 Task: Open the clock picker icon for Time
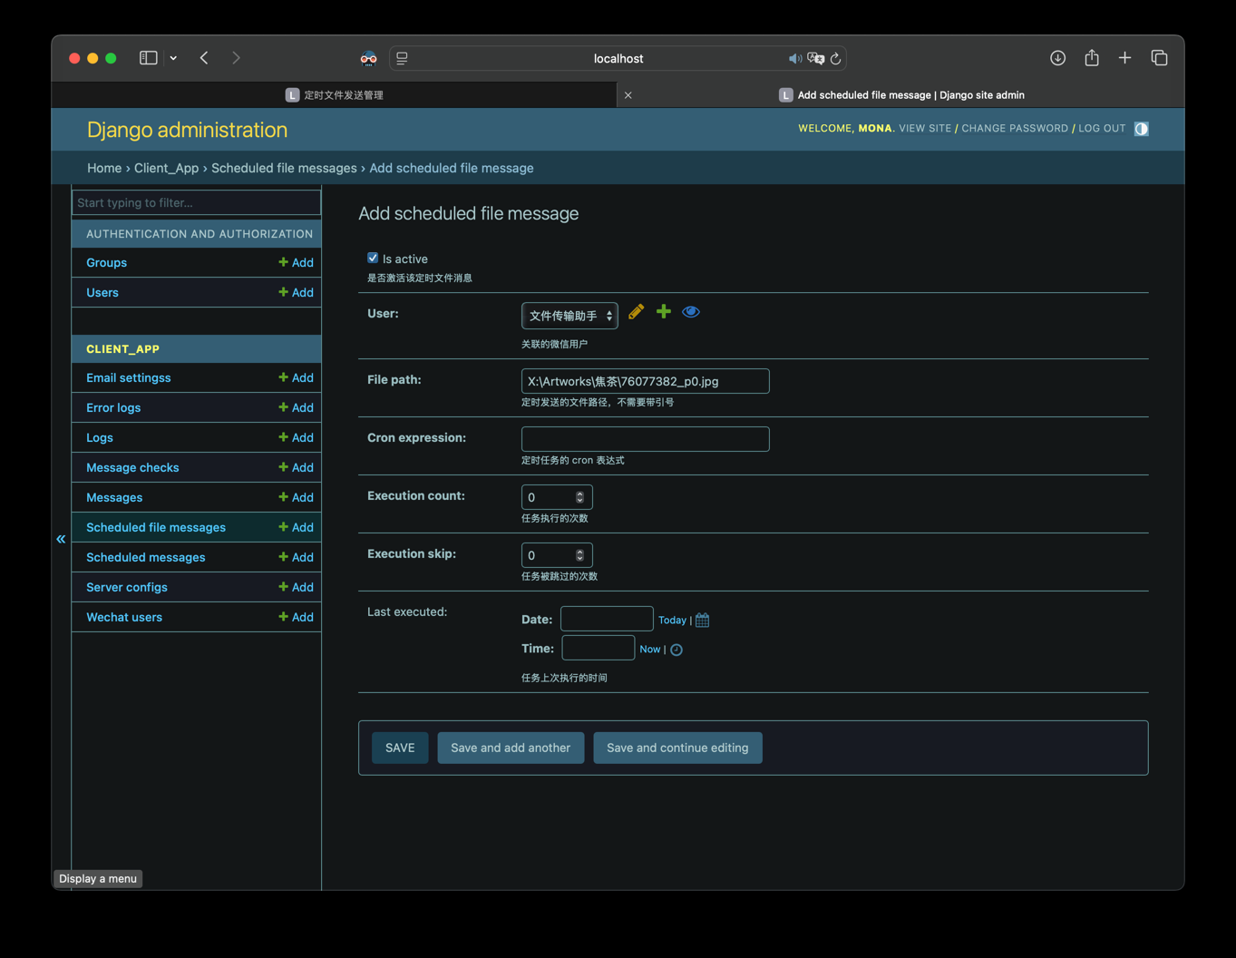(676, 650)
